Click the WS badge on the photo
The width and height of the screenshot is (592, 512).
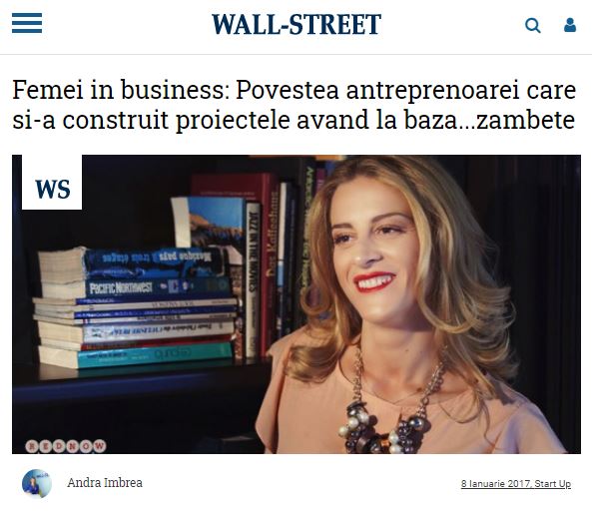point(52,183)
